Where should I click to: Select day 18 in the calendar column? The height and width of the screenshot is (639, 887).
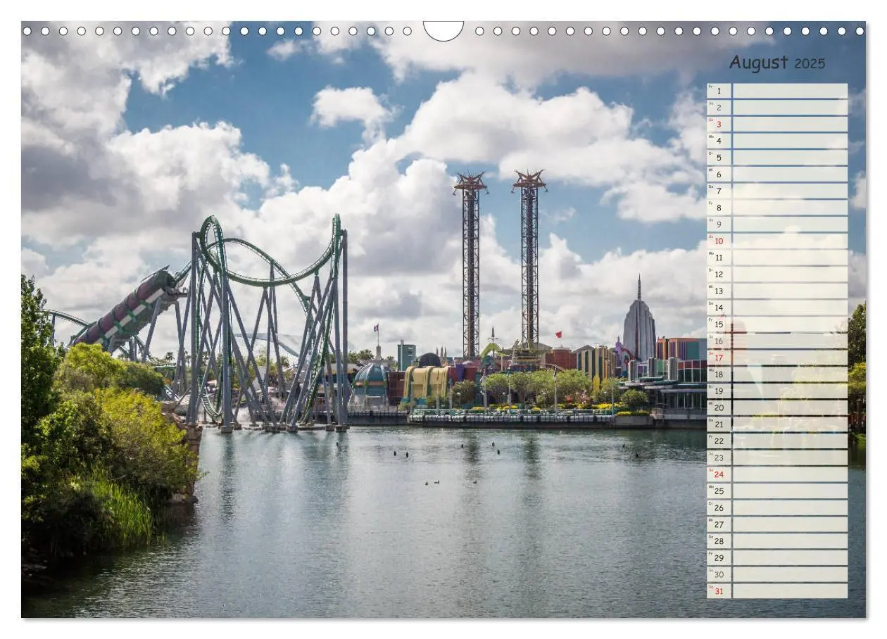tap(719, 374)
